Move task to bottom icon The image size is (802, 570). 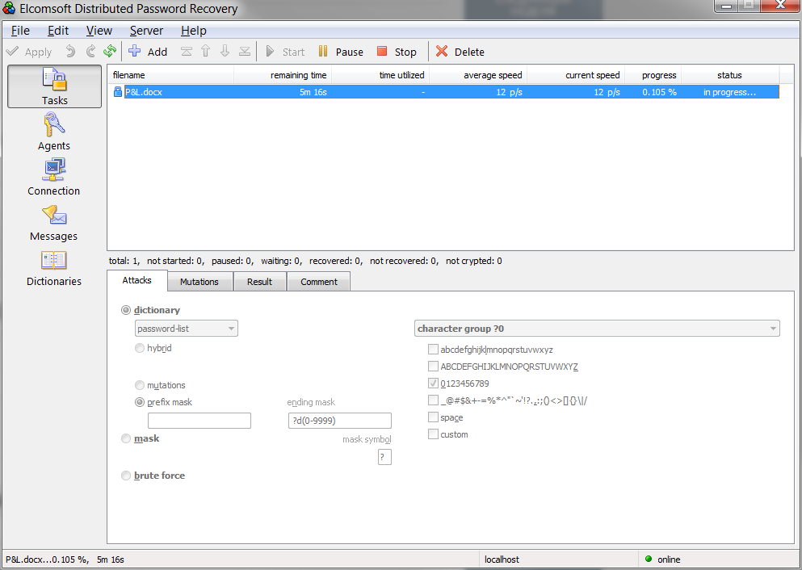(x=245, y=51)
